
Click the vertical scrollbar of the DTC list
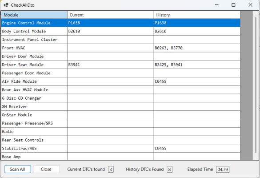click(x=256, y=85)
